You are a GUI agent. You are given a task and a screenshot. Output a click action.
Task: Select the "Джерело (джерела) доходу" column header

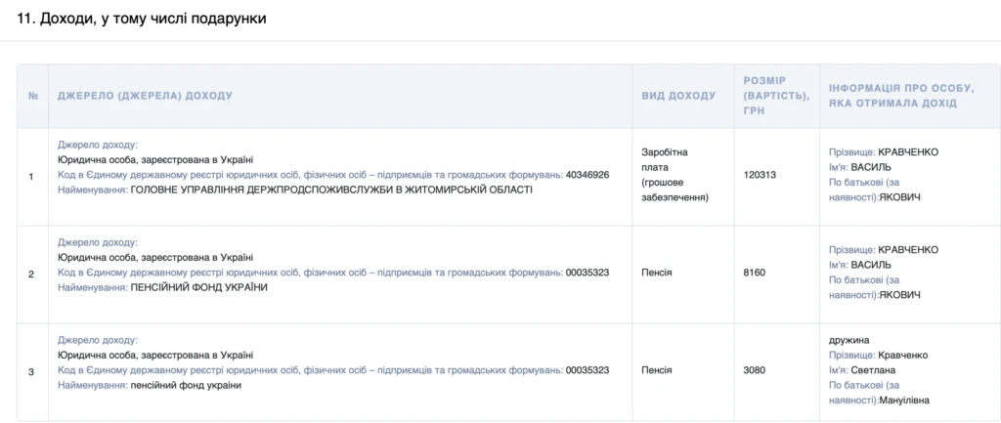point(145,96)
